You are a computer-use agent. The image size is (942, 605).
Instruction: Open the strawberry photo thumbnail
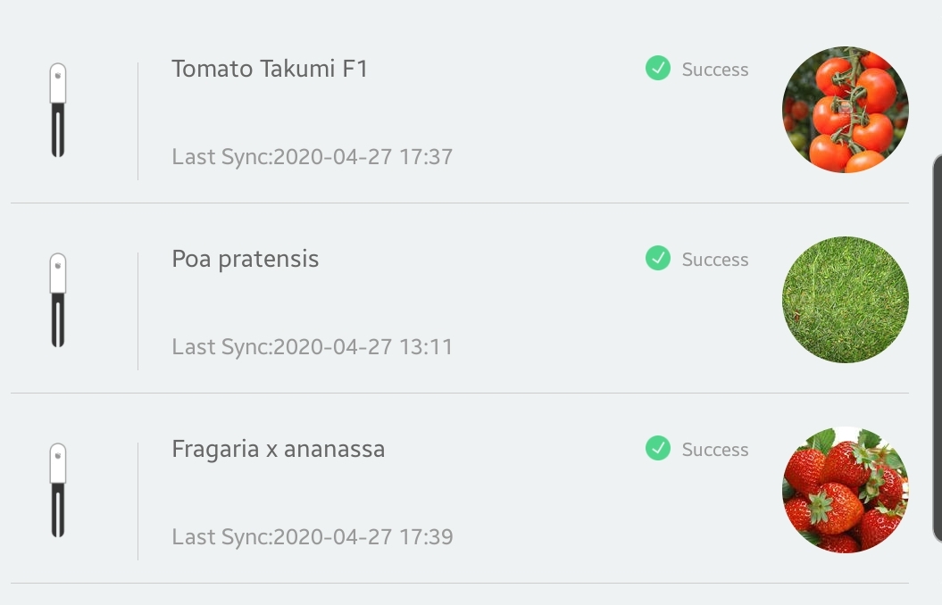(x=845, y=490)
